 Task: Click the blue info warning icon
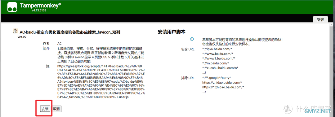(192, 39)
